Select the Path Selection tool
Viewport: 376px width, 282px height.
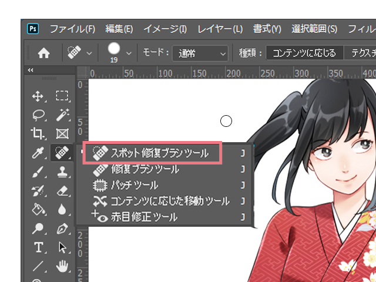point(62,247)
